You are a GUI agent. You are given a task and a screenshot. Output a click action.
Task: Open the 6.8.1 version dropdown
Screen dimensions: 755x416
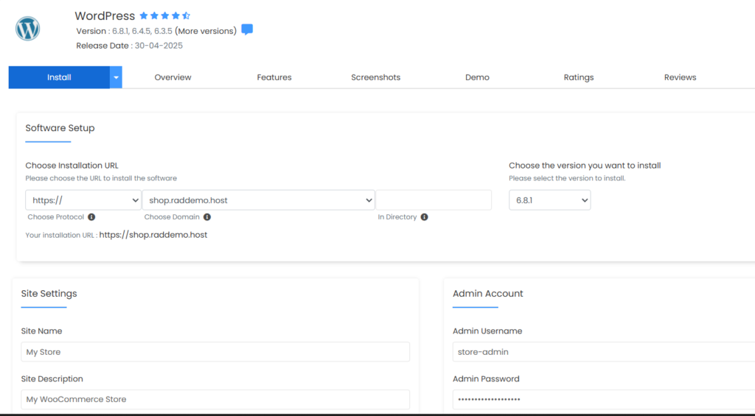click(549, 200)
